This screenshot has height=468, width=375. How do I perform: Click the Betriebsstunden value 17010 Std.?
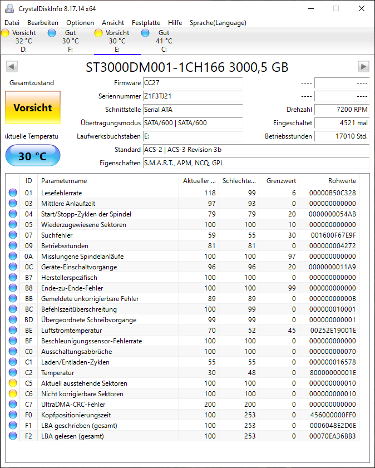coord(342,136)
